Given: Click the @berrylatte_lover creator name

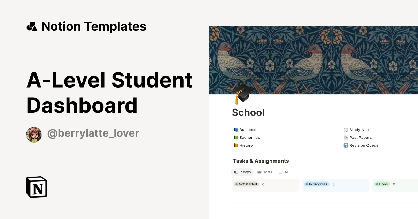Looking at the screenshot, I should (93, 133).
